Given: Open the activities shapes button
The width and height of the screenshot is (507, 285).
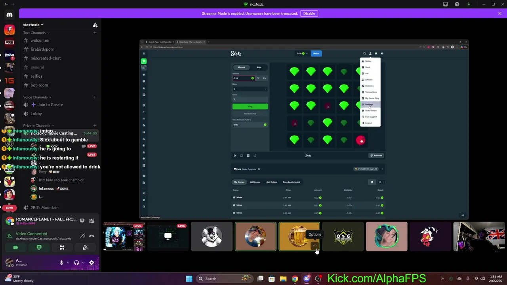Looking at the screenshot, I should pyautogui.click(x=62, y=247).
